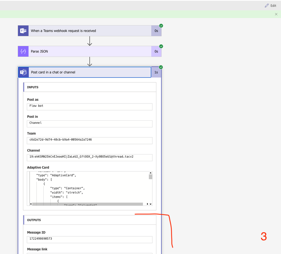This screenshot has height=254, width=281.
Task: Click the down arrow on Adaptive Card scrollbar
Action: click(x=150, y=204)
